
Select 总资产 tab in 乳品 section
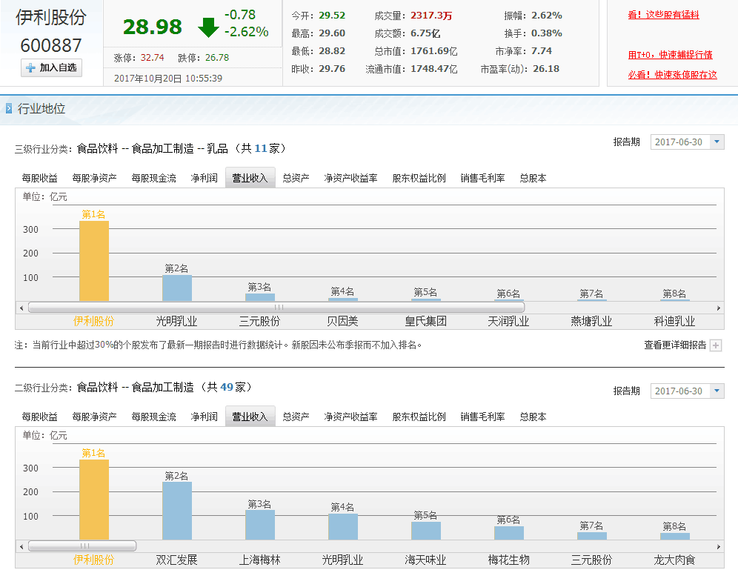click(x=296, y=178)
